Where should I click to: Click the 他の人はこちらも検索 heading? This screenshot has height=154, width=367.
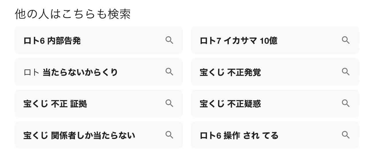coord(73,14)
